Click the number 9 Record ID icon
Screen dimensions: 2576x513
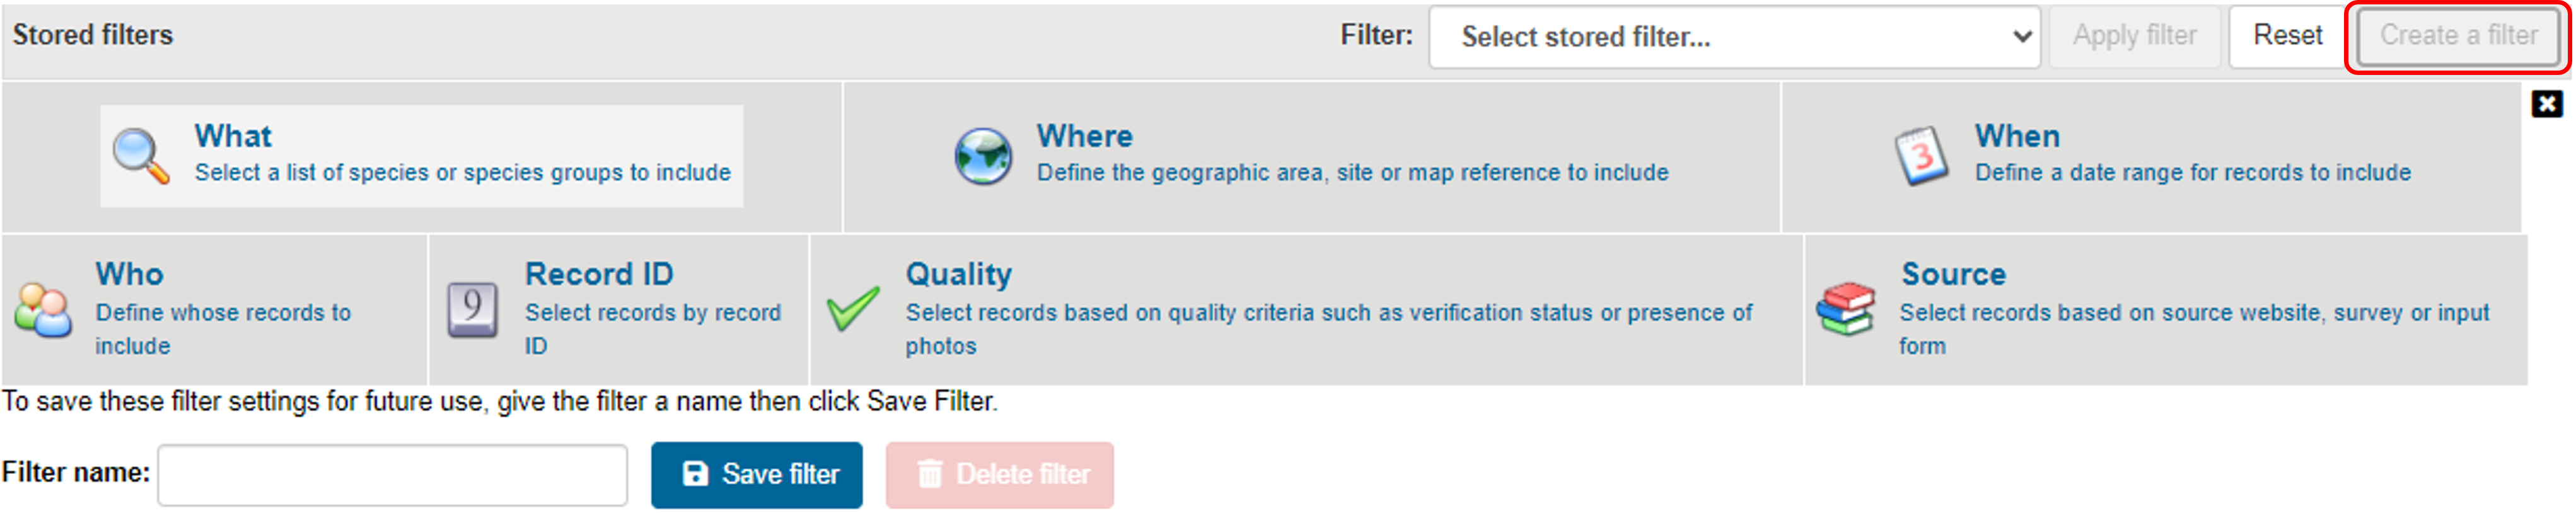point(472,309)
